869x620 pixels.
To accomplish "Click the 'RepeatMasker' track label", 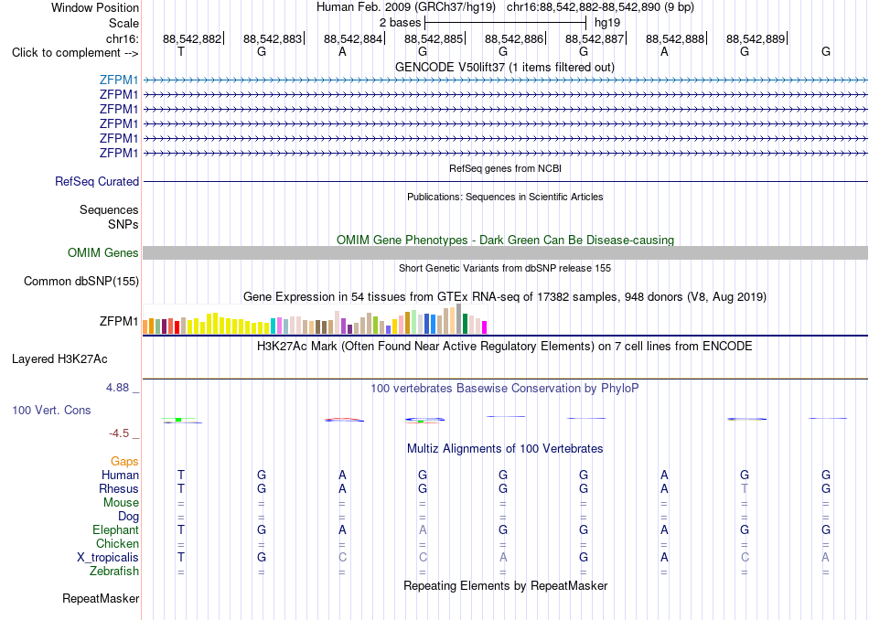I will [x=101, y=598].
